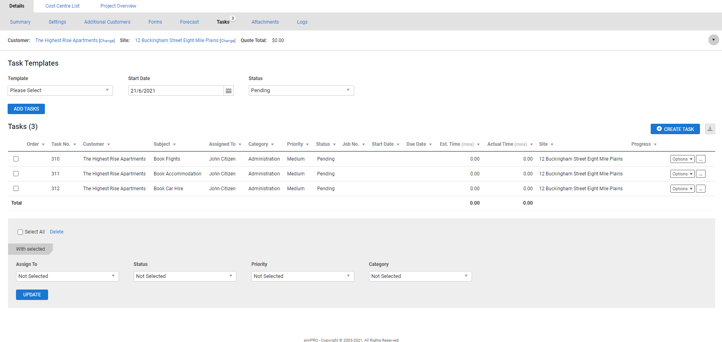Click the Delete link
The width and height of the screenshot is (722, 342).
click(56, 232)
